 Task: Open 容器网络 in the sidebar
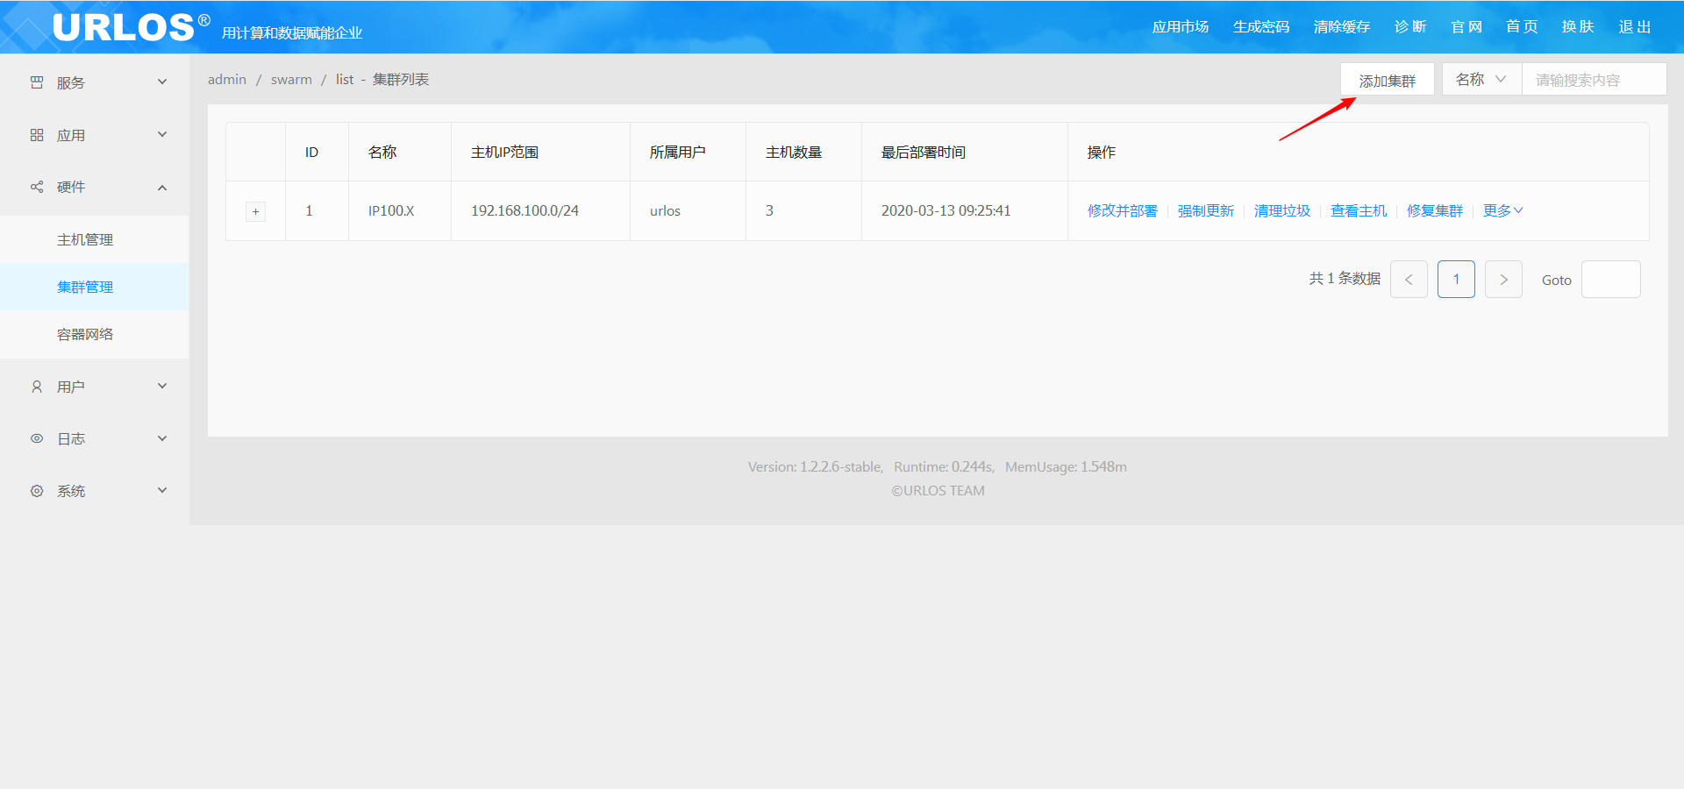point(85,334)
